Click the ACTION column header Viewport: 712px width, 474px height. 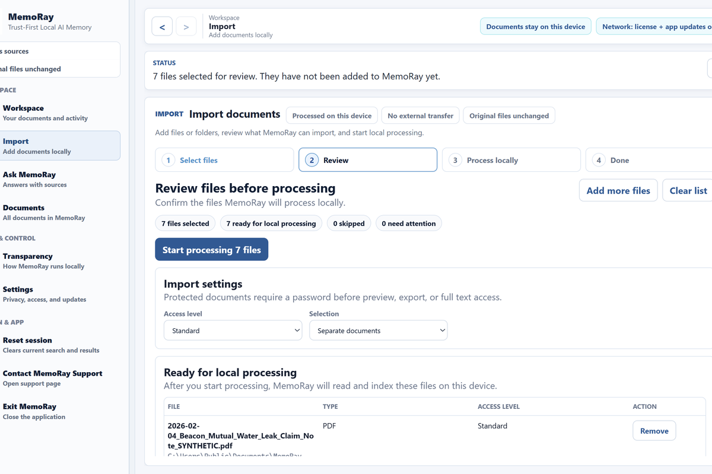tap(644, 406)
